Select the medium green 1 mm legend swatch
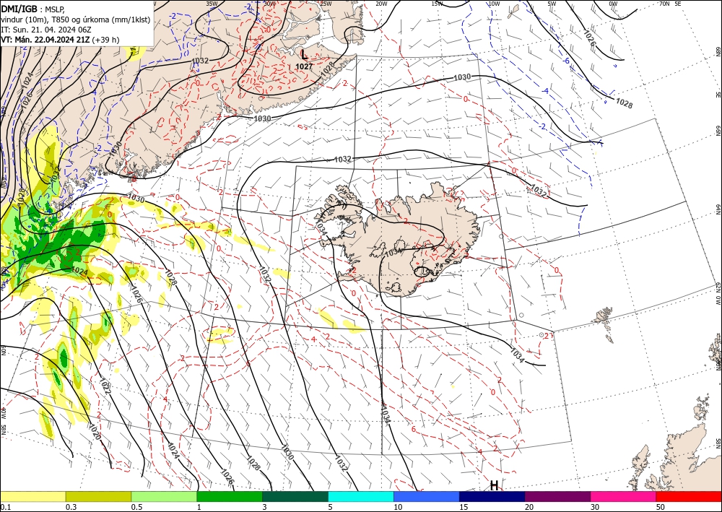Viewport: 722px width, 512px height. point(230,496)
